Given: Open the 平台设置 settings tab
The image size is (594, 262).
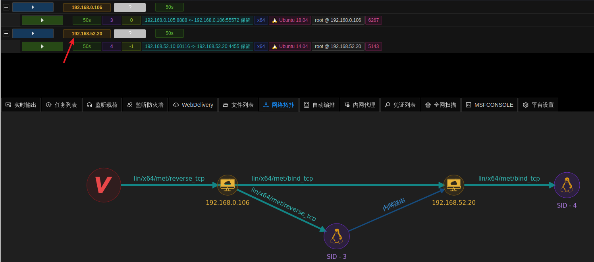Looking at the screenshot, I should [538, 105].
